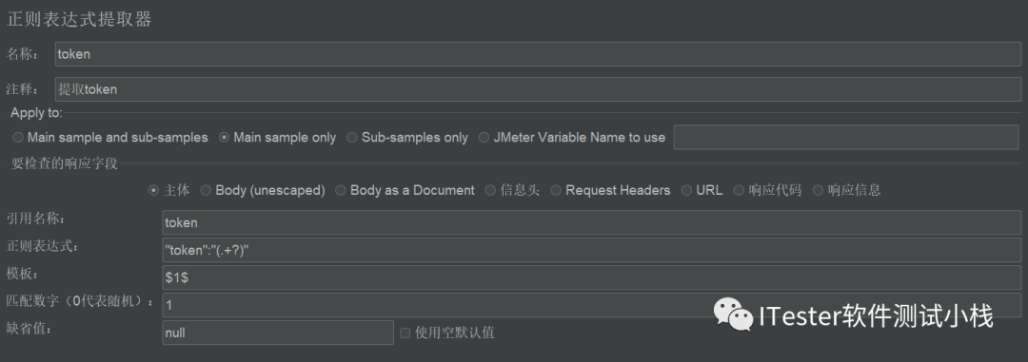Click the 匹配数字（0代表随机） label
Screen dimensions: 1028x362
pyautogui.click(x=80, y=302)
